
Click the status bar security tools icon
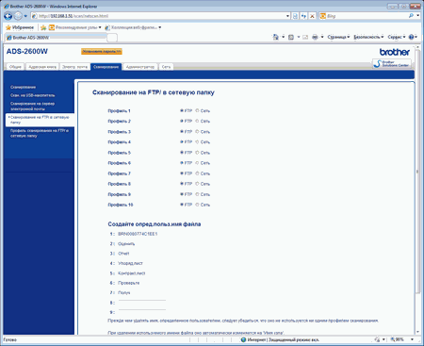(x=377, y=339)
